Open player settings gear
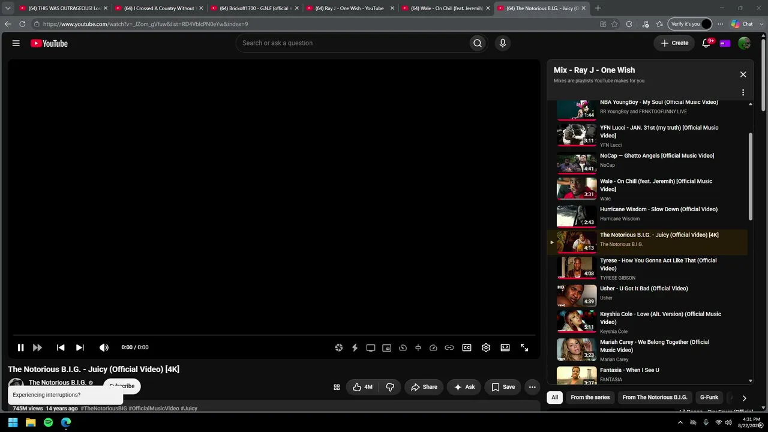The image size is (768, 432). click(486, 347)
